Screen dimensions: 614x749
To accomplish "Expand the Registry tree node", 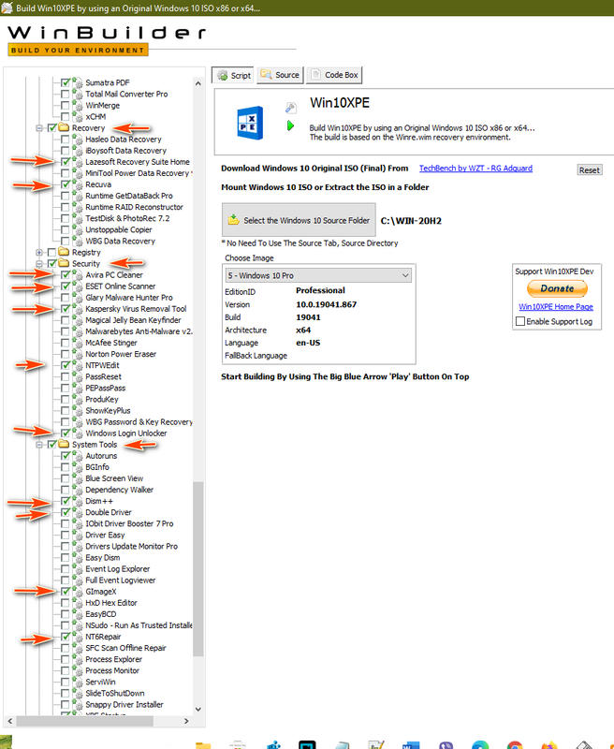I will pyautogui.click(x=39, y=252).
